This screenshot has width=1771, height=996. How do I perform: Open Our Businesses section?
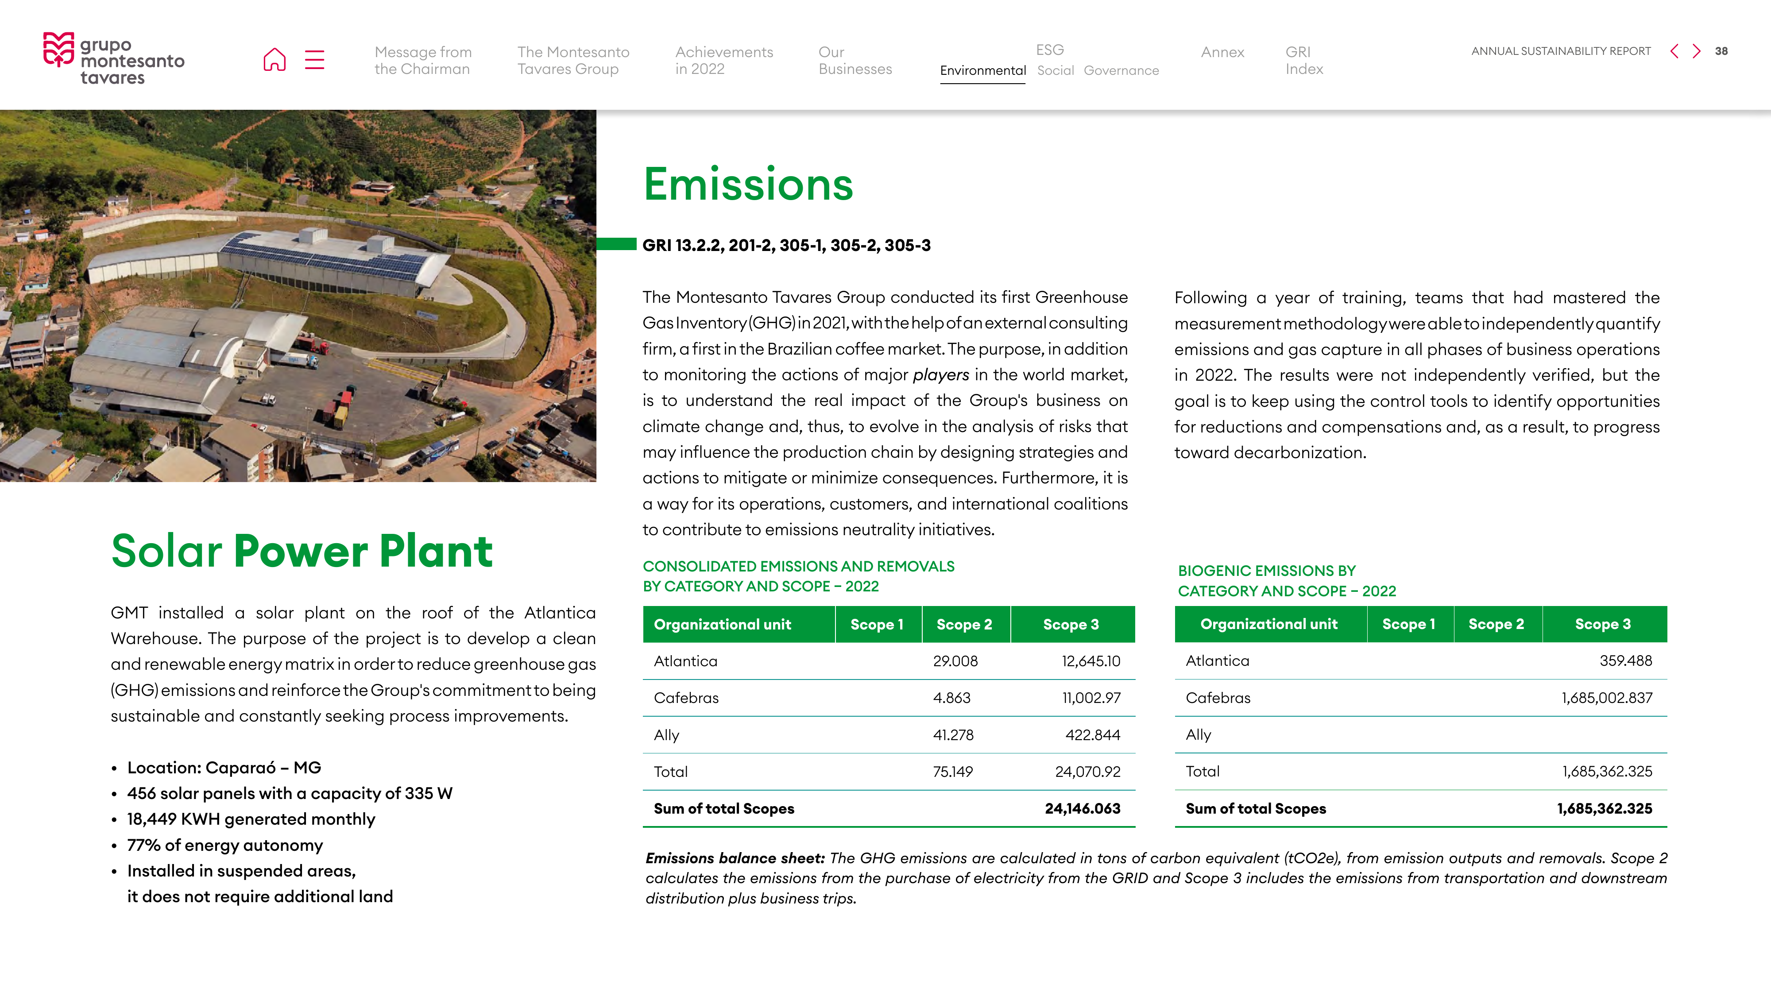855,61
